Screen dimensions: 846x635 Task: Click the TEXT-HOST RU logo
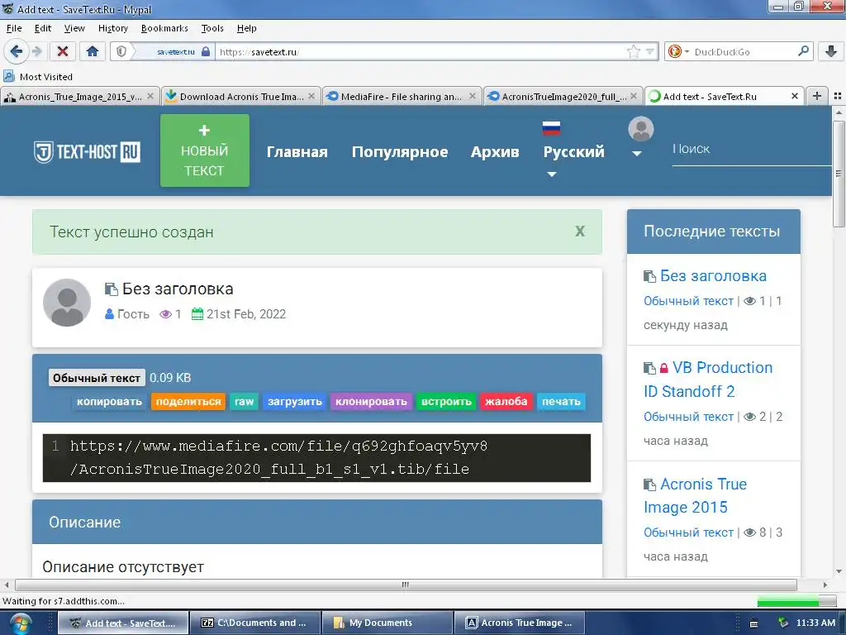point(87,152)
